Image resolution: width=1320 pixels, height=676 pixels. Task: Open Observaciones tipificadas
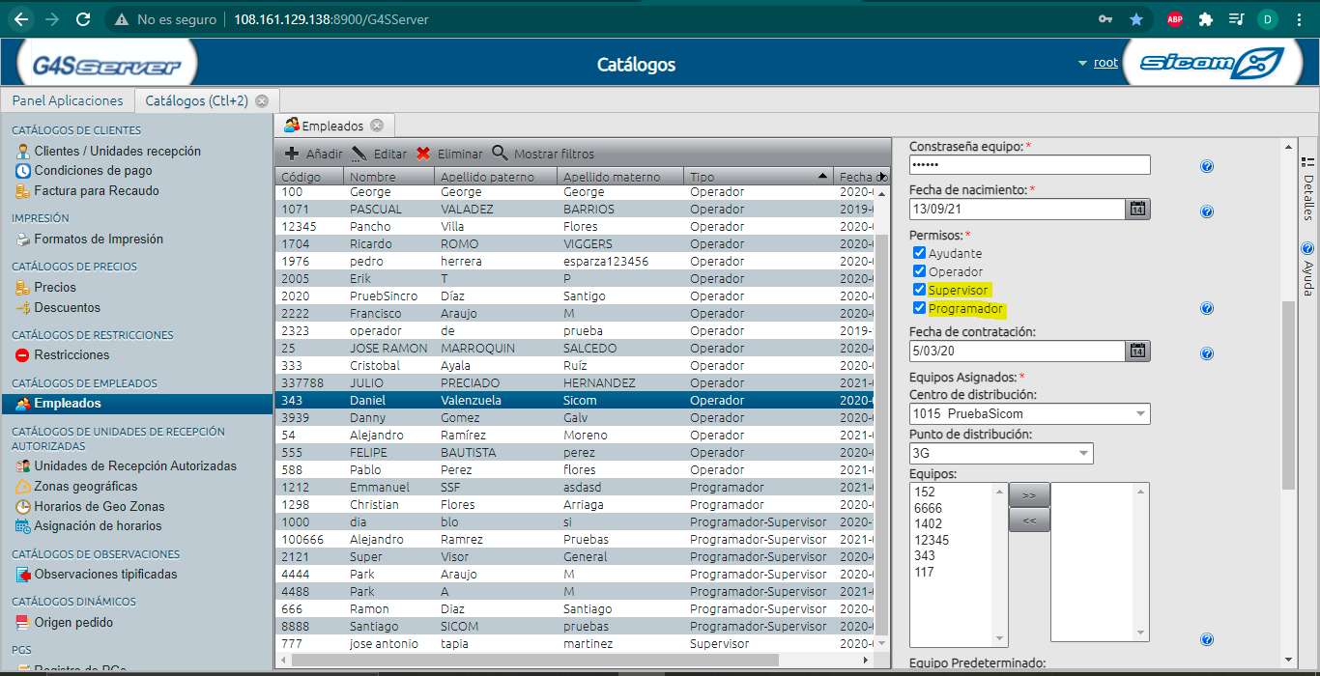pyautogui.click(x=105, y=575)
